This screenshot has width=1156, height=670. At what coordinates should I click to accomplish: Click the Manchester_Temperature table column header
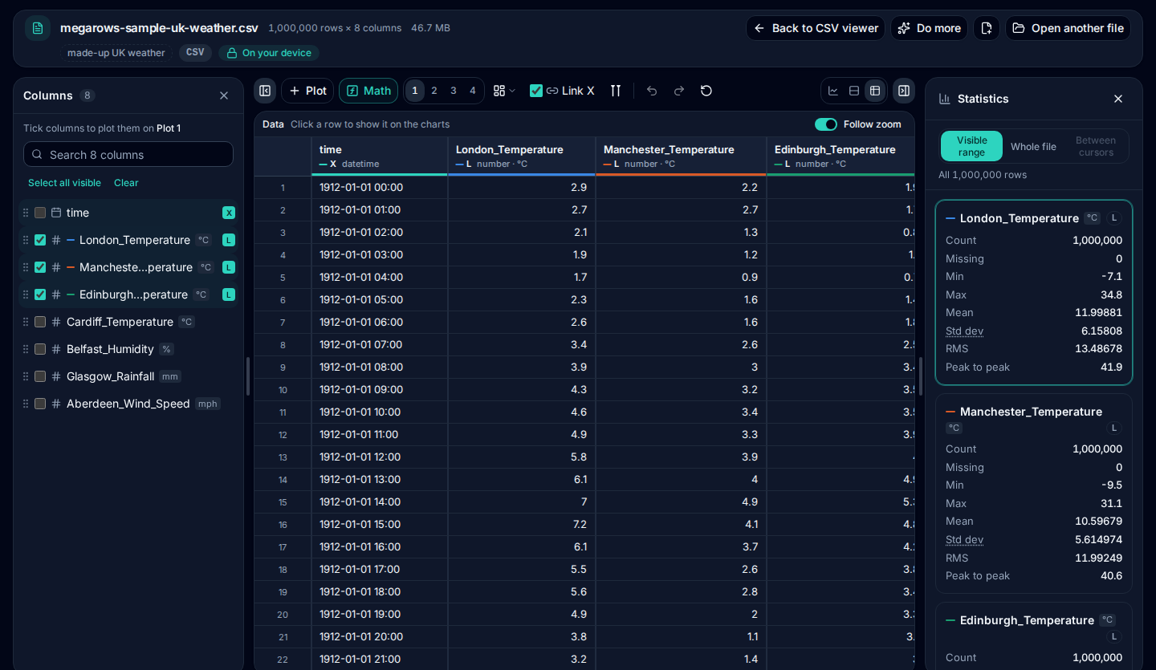tap(681, 156)
